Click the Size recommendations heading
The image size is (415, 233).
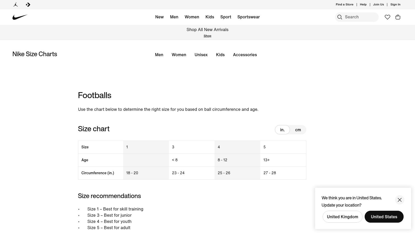(x=109, y=196)
